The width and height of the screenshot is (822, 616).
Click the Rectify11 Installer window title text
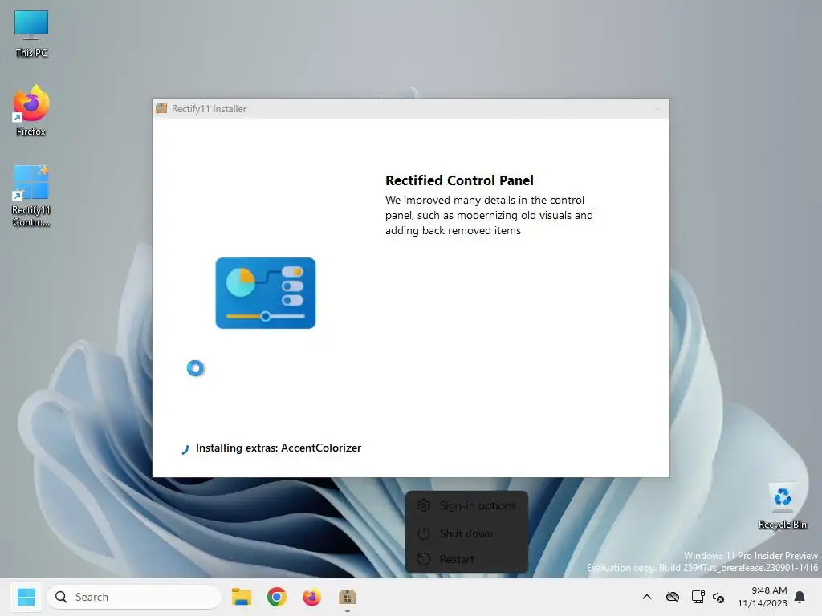pos(210,109)
